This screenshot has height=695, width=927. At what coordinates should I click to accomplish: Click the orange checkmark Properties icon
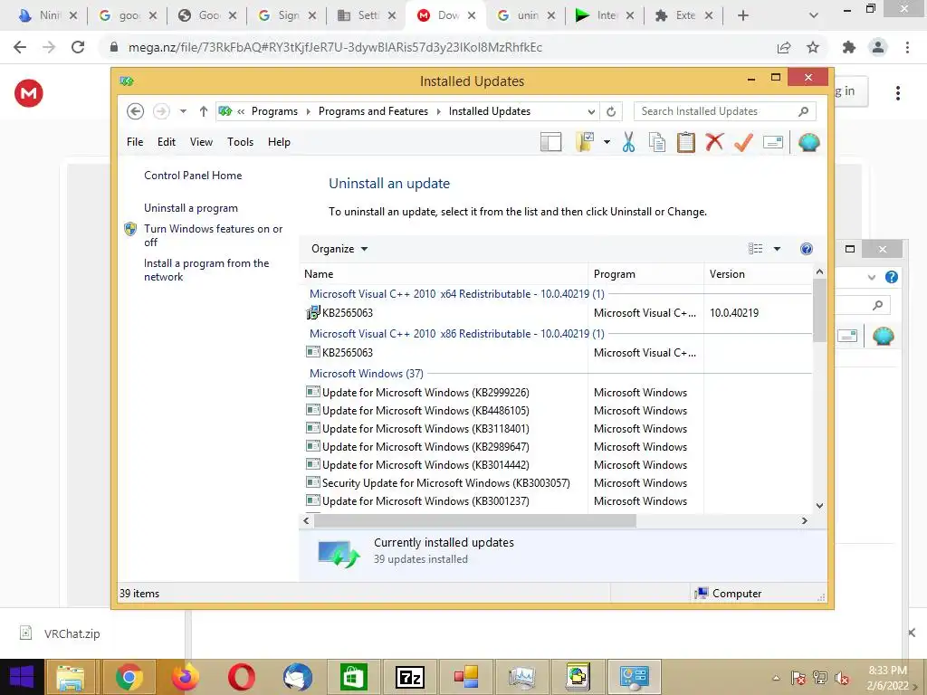(x=743, y=142)
